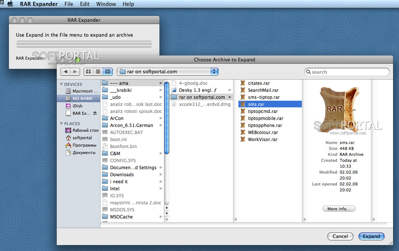The height and width of the screenshot is (251, 399).
Task: Open the Edit menu
Action: point(85,4)
